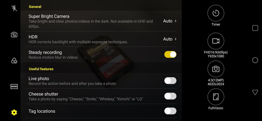Select the HDR settings row

click(101, 39)
